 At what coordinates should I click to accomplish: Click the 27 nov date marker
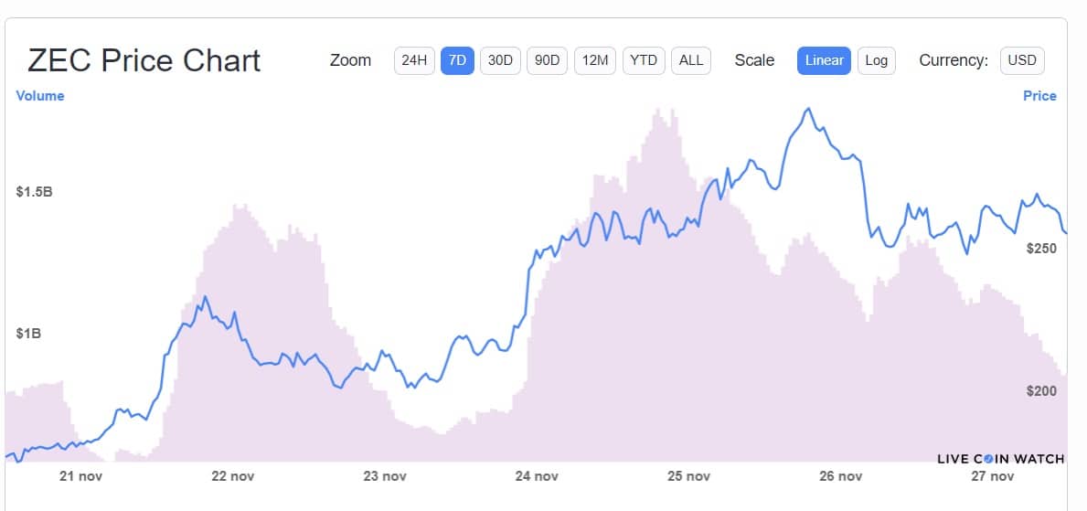click(992, 476)
